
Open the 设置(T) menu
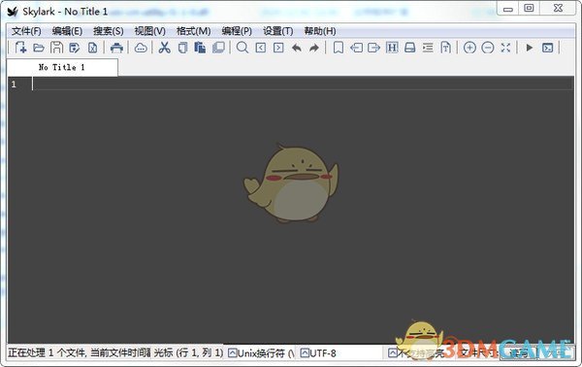pyautogui.click(x=278, y=31)
